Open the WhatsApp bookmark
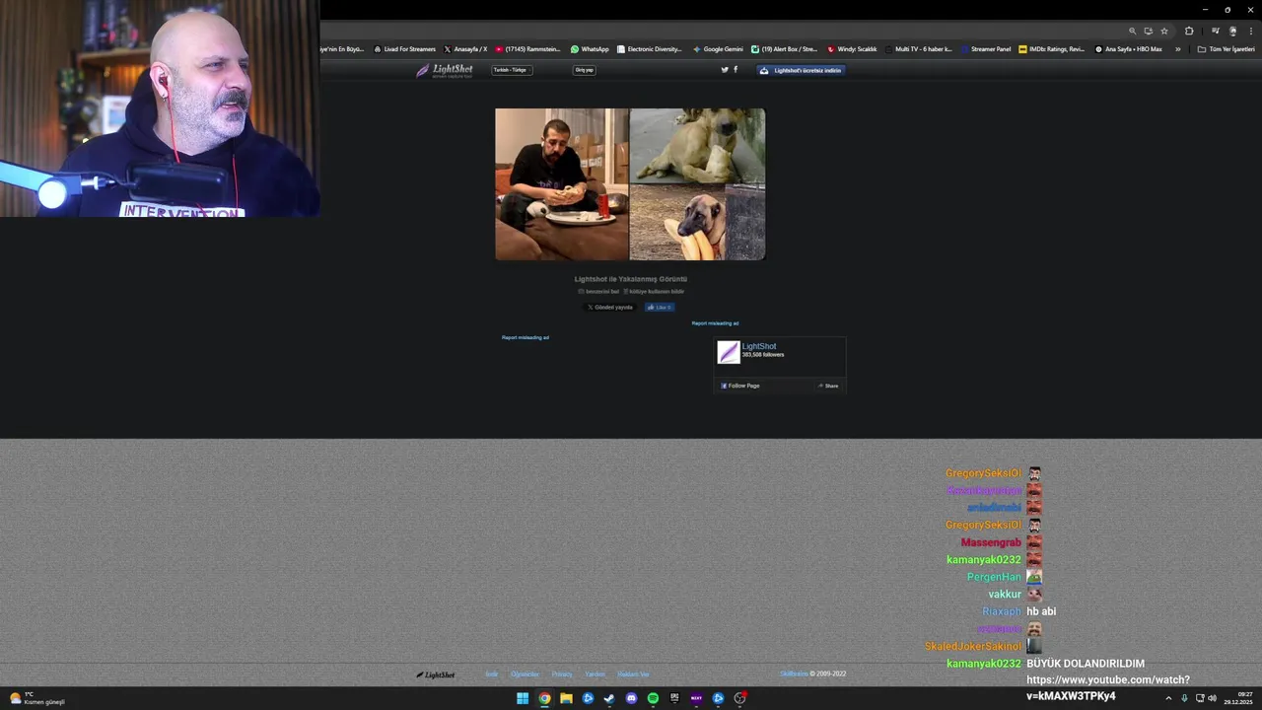The image size is (1262, 710). point(590,49)
